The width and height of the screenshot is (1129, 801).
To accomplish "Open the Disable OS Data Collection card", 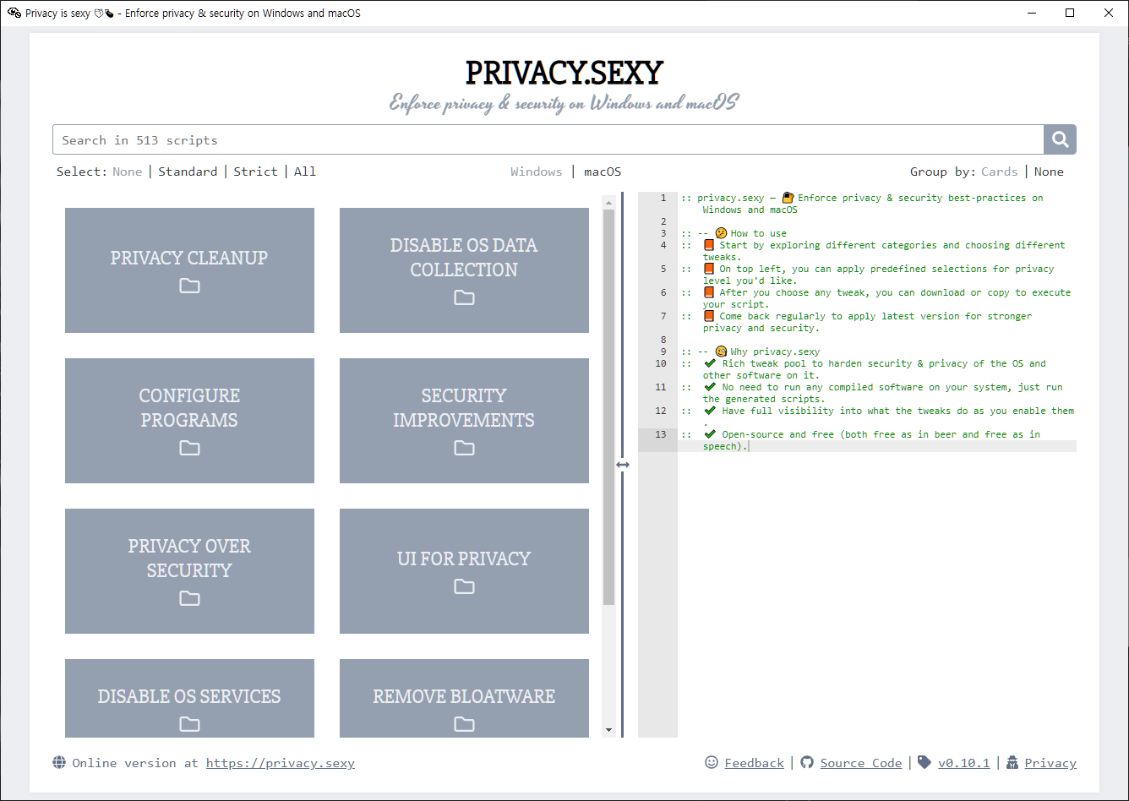I will pos(464,270).
